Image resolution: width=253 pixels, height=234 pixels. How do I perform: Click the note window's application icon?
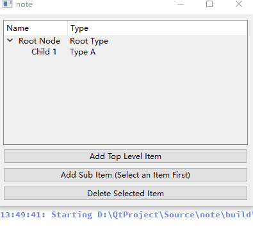(7, 4)
